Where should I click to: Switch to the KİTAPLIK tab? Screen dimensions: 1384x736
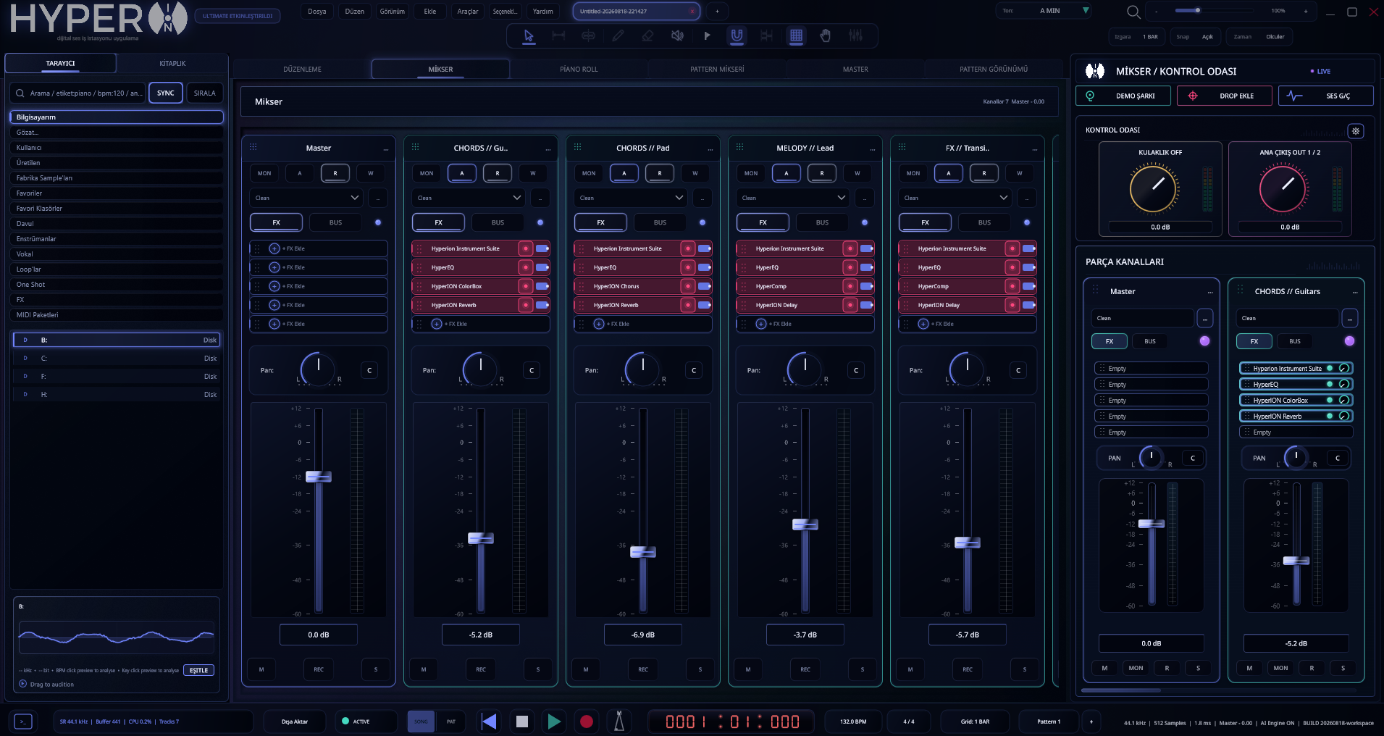pyautogui.click(x=172, y=63)
